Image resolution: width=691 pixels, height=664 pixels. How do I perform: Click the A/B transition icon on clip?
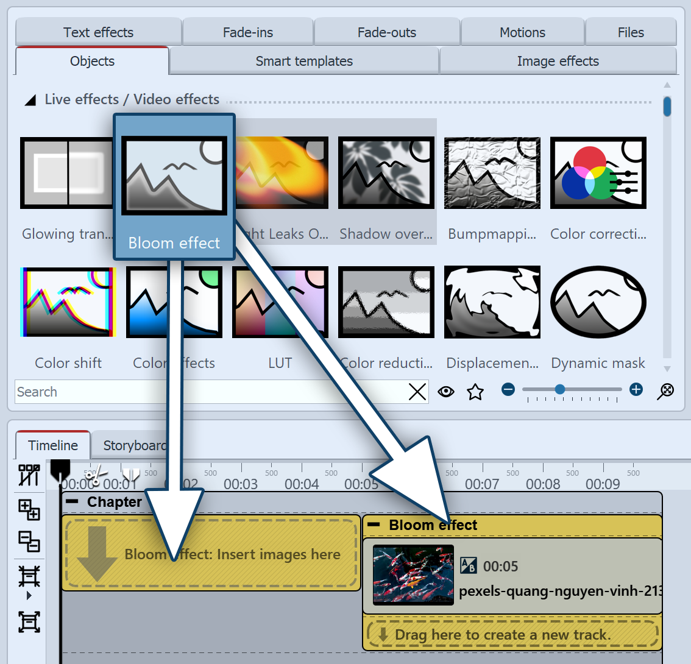click(468, 566)
